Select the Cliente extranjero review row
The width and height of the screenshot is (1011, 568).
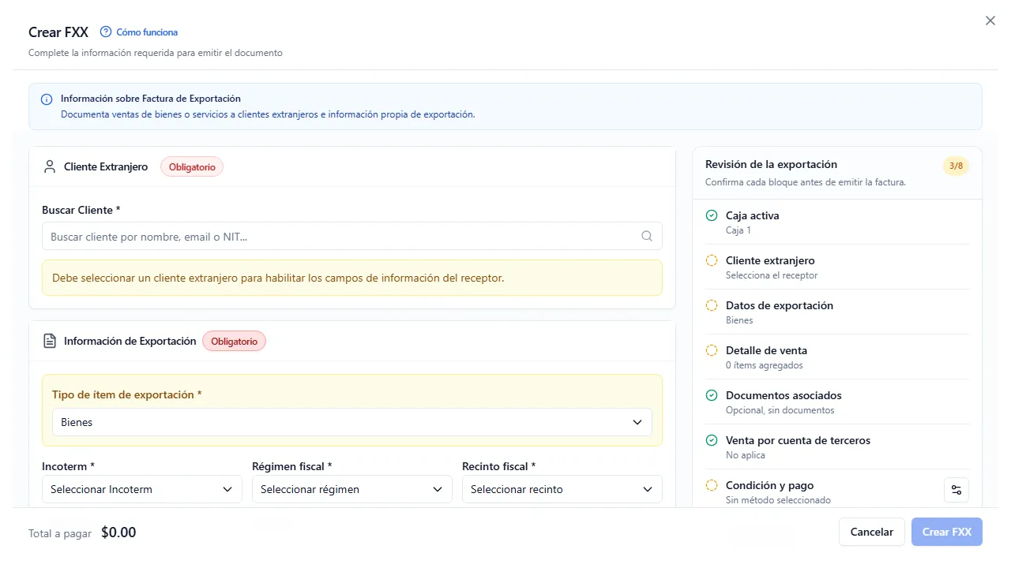coord(837,267)
